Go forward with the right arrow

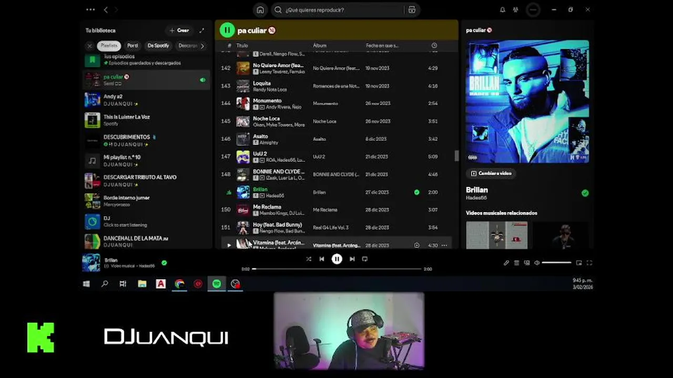click(x=116, y=9)
